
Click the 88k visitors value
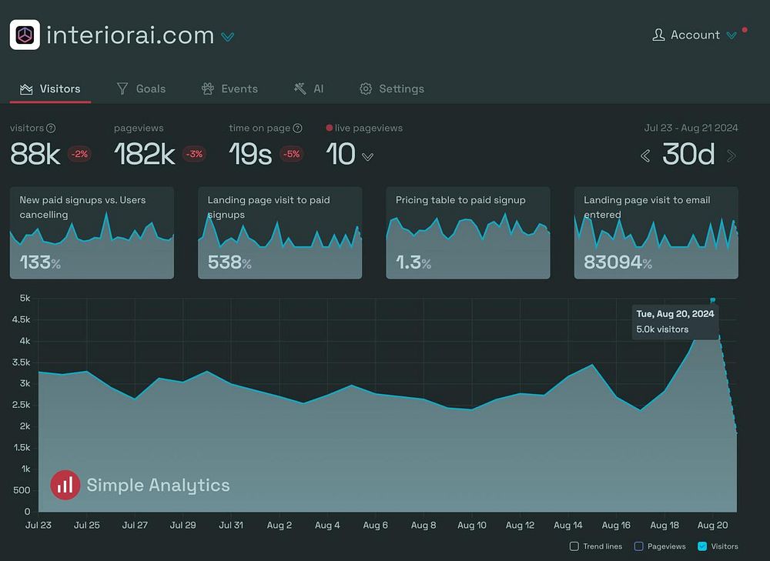[x=35, y=154]
